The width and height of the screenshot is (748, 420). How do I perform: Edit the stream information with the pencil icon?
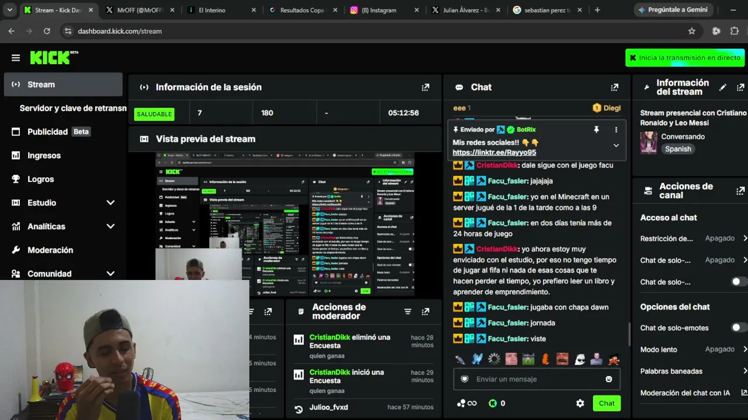coord(723,87)
